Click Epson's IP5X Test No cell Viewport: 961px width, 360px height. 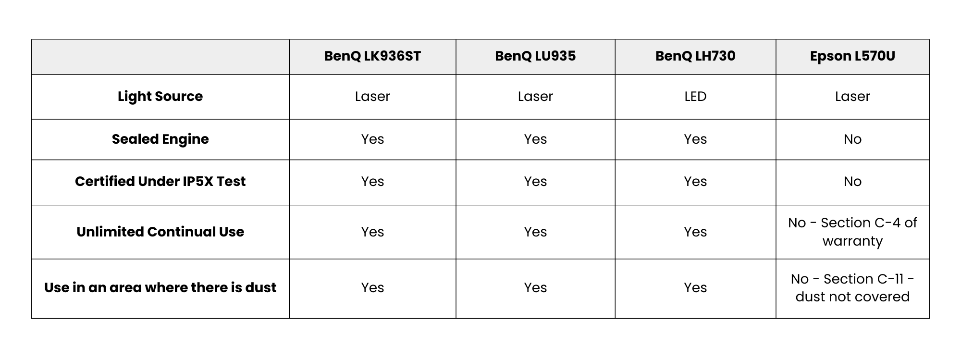(852, 182)
